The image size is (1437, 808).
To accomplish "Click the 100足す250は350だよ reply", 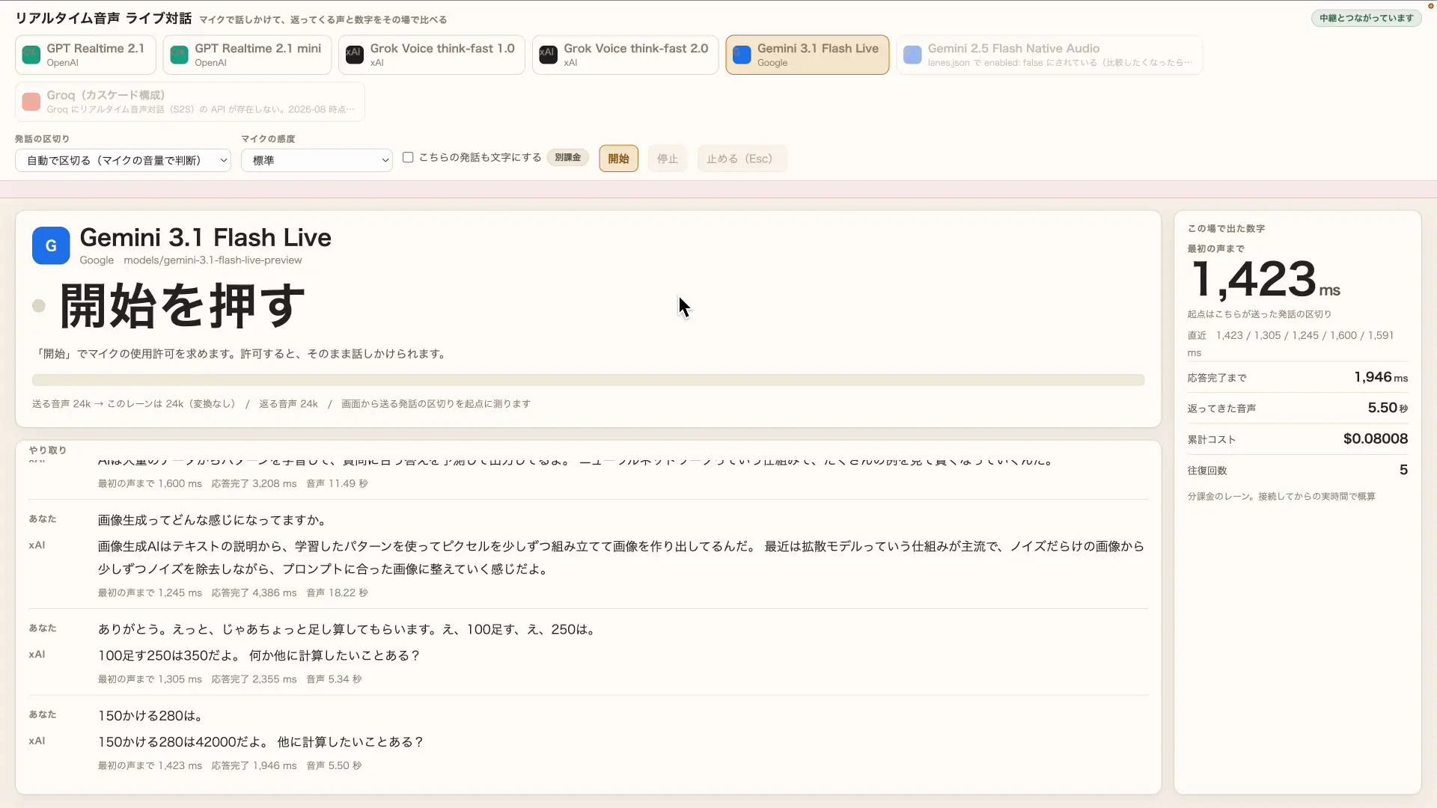I will click(x=259, y=655).
